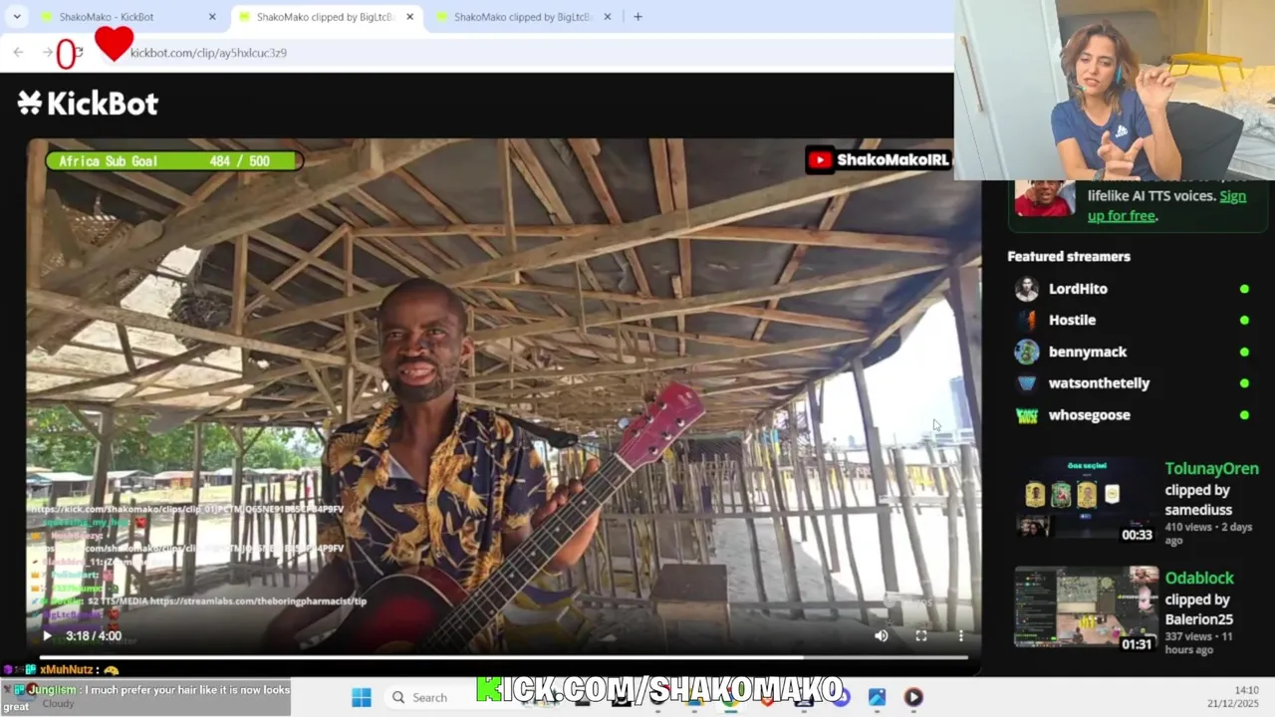The image size is (1275, 717).
Task: Click the ShakoMakoIRL YouTube badge
Action: 878,159
